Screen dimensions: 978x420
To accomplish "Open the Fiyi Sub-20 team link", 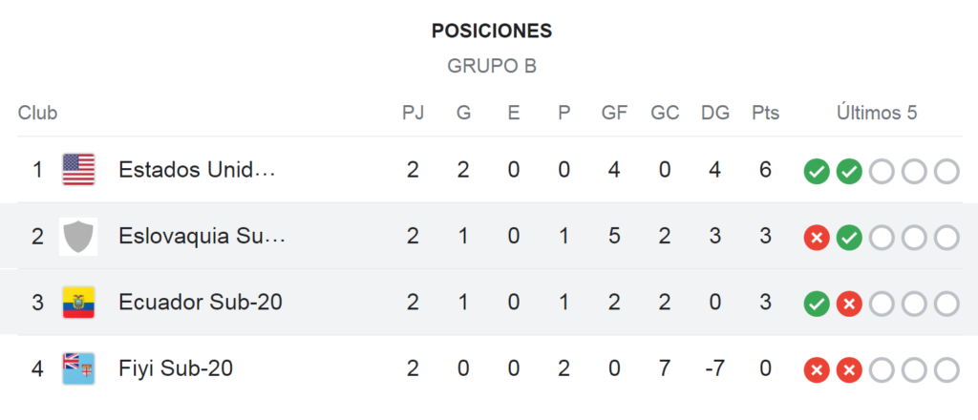I will (176, 368).
